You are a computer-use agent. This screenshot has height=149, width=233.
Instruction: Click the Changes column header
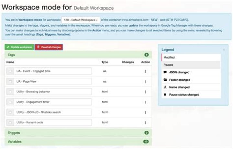point(128,62)
